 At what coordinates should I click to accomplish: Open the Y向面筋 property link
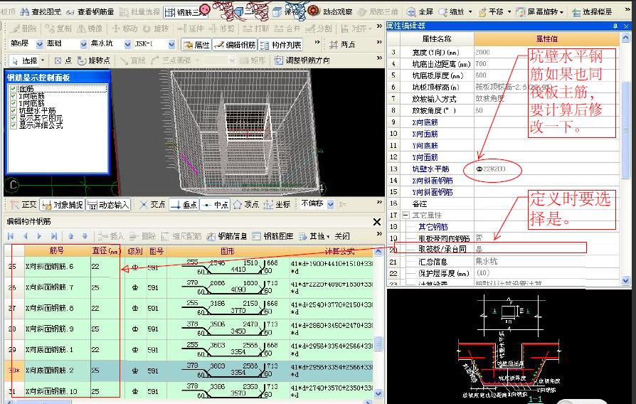coord(425,157)
